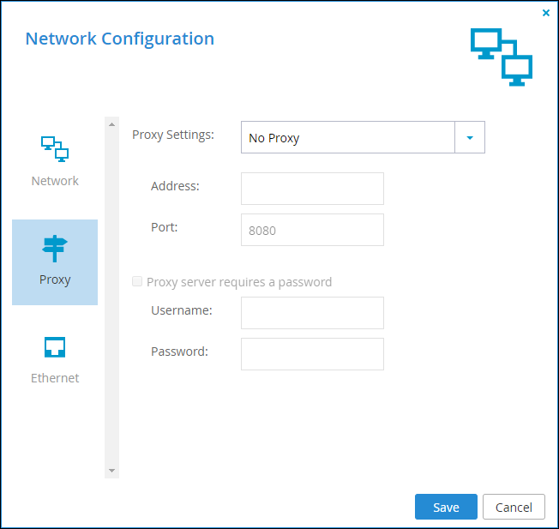Enable proxy server requires a password
Image resolution: width=559 pixels, height=529 pixels.
pyautogui.click(x=137, y=281)
